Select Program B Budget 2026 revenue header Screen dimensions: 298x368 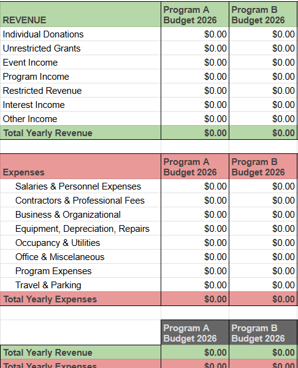click(263, 14)
